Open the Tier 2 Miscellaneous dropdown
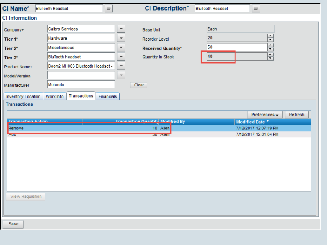327x245 pixels. [x=121, y=48]
